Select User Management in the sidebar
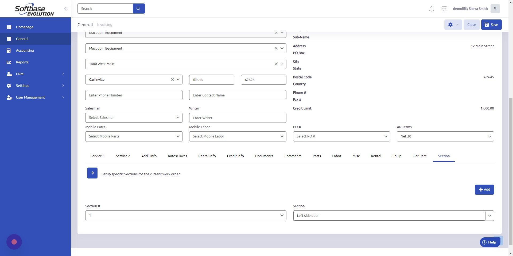 pos(9,97)
